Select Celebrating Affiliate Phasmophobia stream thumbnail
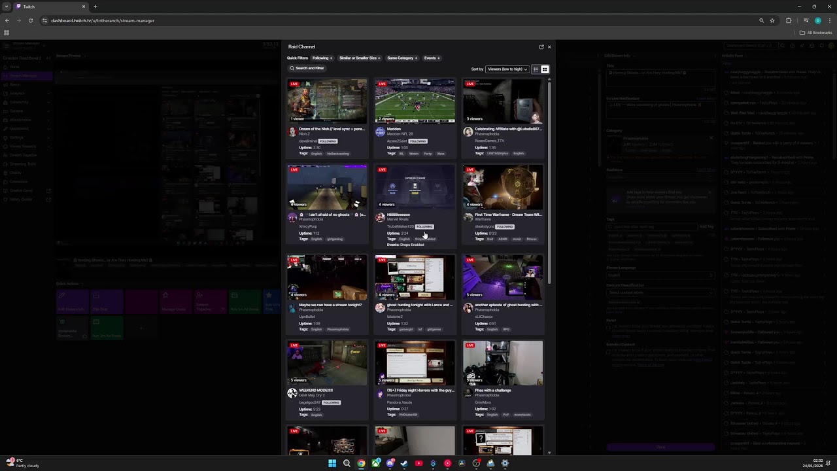 click(x=503, y=101)
